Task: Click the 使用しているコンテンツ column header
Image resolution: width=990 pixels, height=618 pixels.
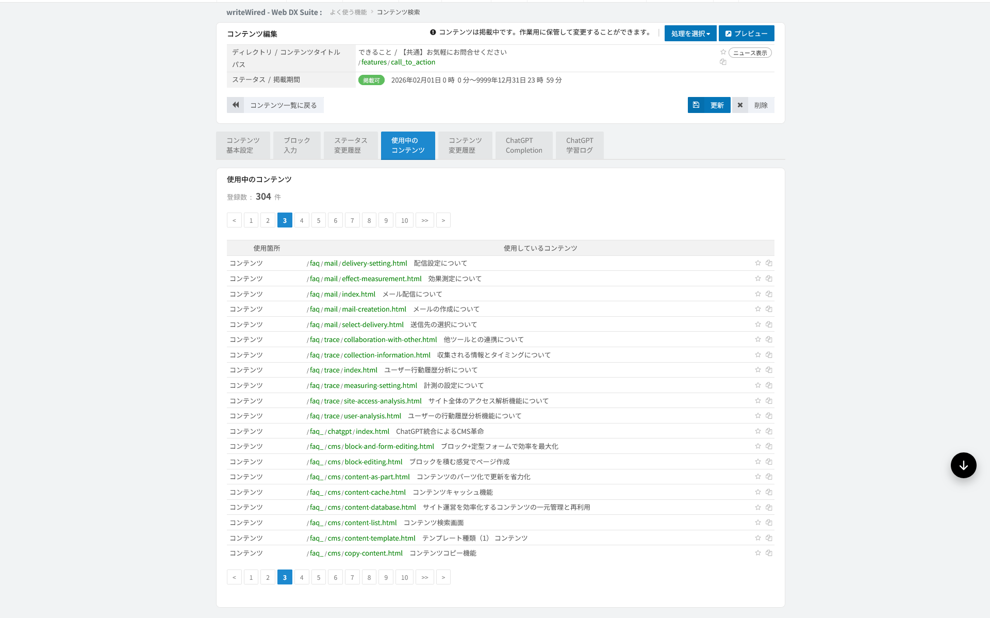Action: (540, 248)
